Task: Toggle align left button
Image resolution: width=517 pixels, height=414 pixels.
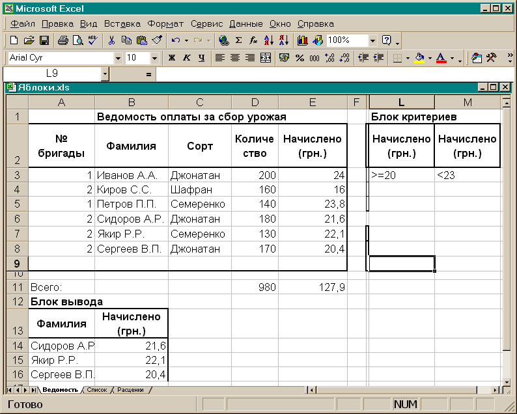Action: click(220, 58)
